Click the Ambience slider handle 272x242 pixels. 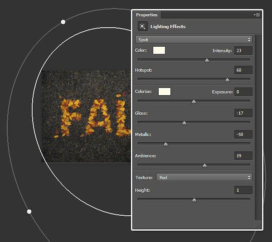(205, 165)
